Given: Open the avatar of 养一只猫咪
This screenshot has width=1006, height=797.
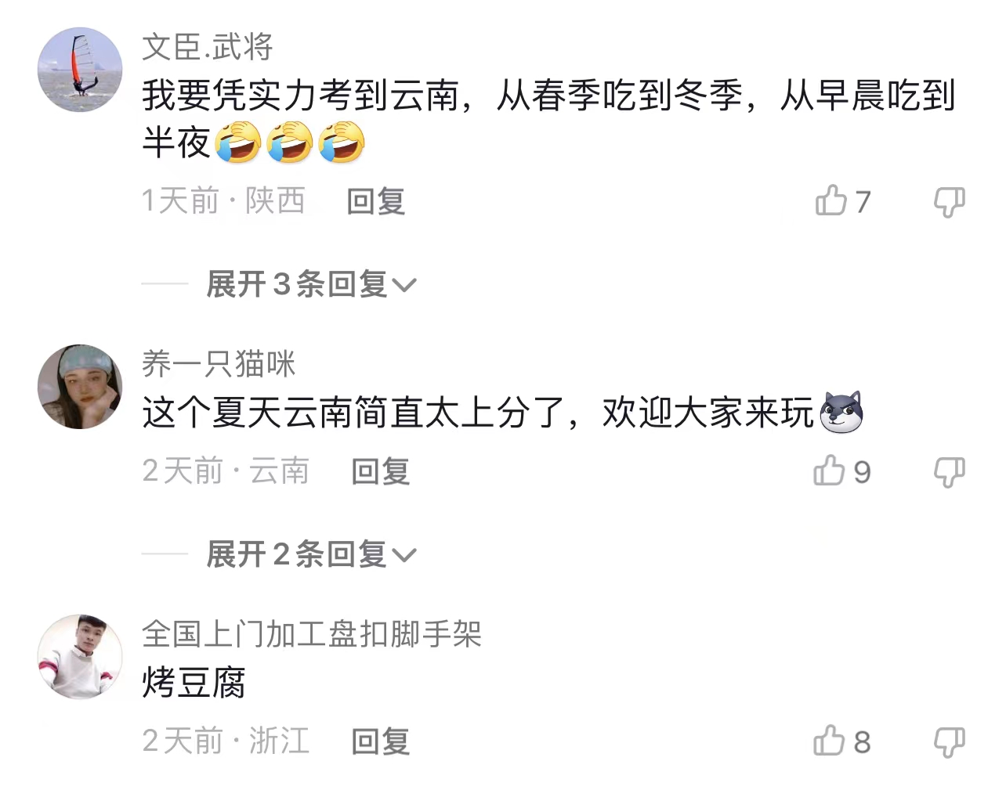Looking at the screenshot, I should coord(80,387).
